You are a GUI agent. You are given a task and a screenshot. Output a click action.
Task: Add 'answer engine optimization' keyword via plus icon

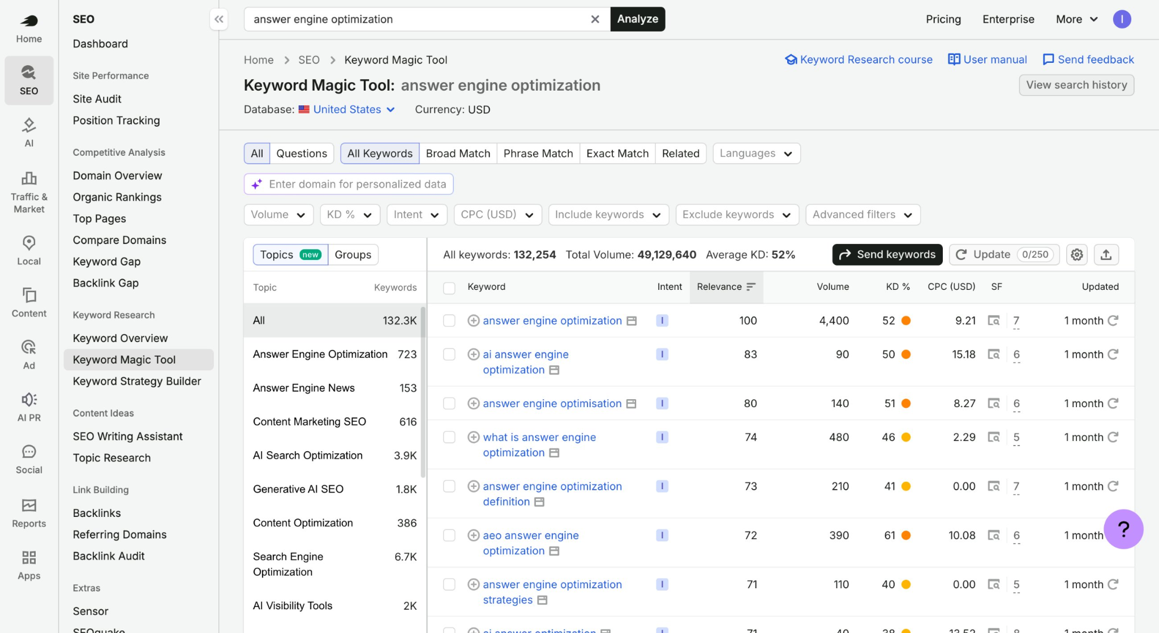pyautogui.click(x=474, y=320)
